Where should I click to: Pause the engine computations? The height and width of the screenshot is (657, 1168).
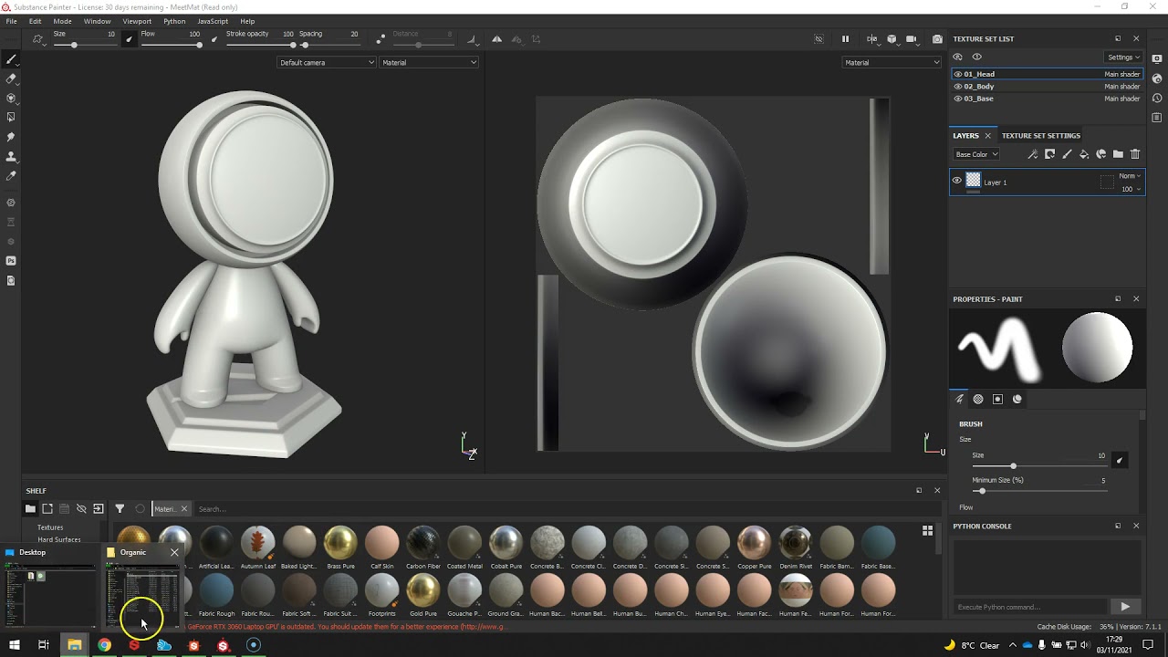[x=845, y=39]
